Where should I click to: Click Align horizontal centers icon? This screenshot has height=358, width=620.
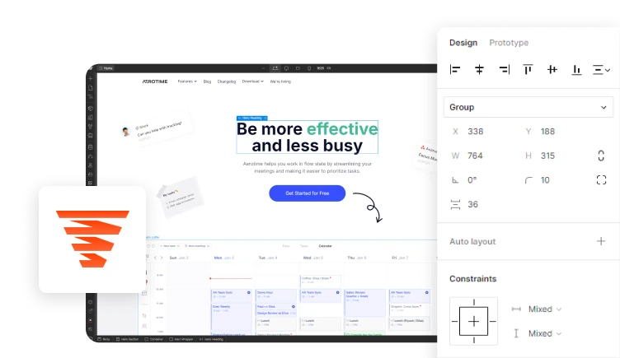coord(479,70)
